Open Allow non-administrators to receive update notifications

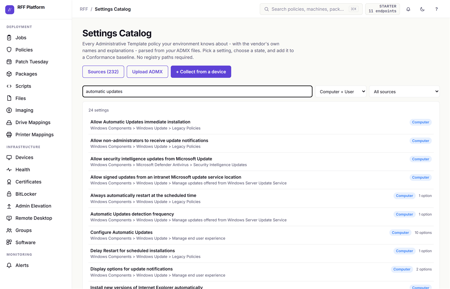(x=261, y=143)
